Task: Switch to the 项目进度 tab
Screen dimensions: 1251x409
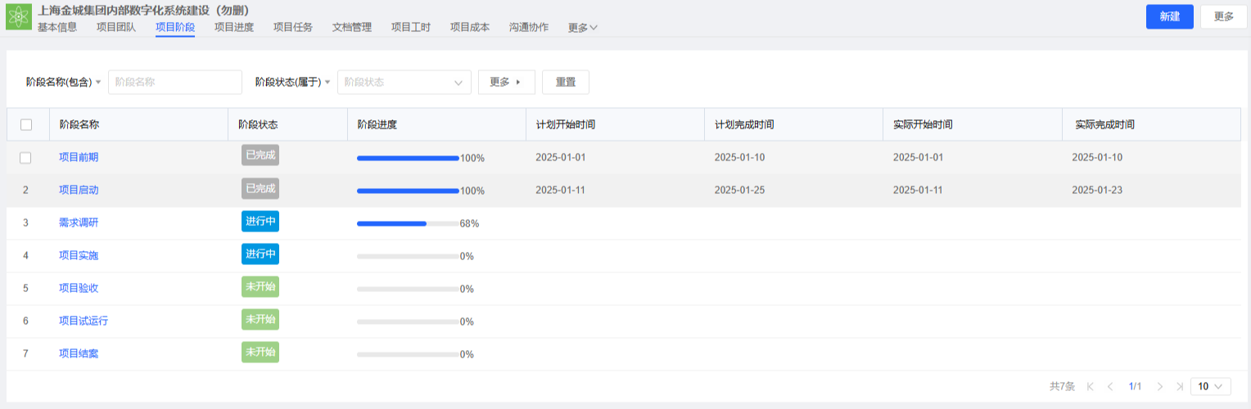Action: [x=234, y=27]
